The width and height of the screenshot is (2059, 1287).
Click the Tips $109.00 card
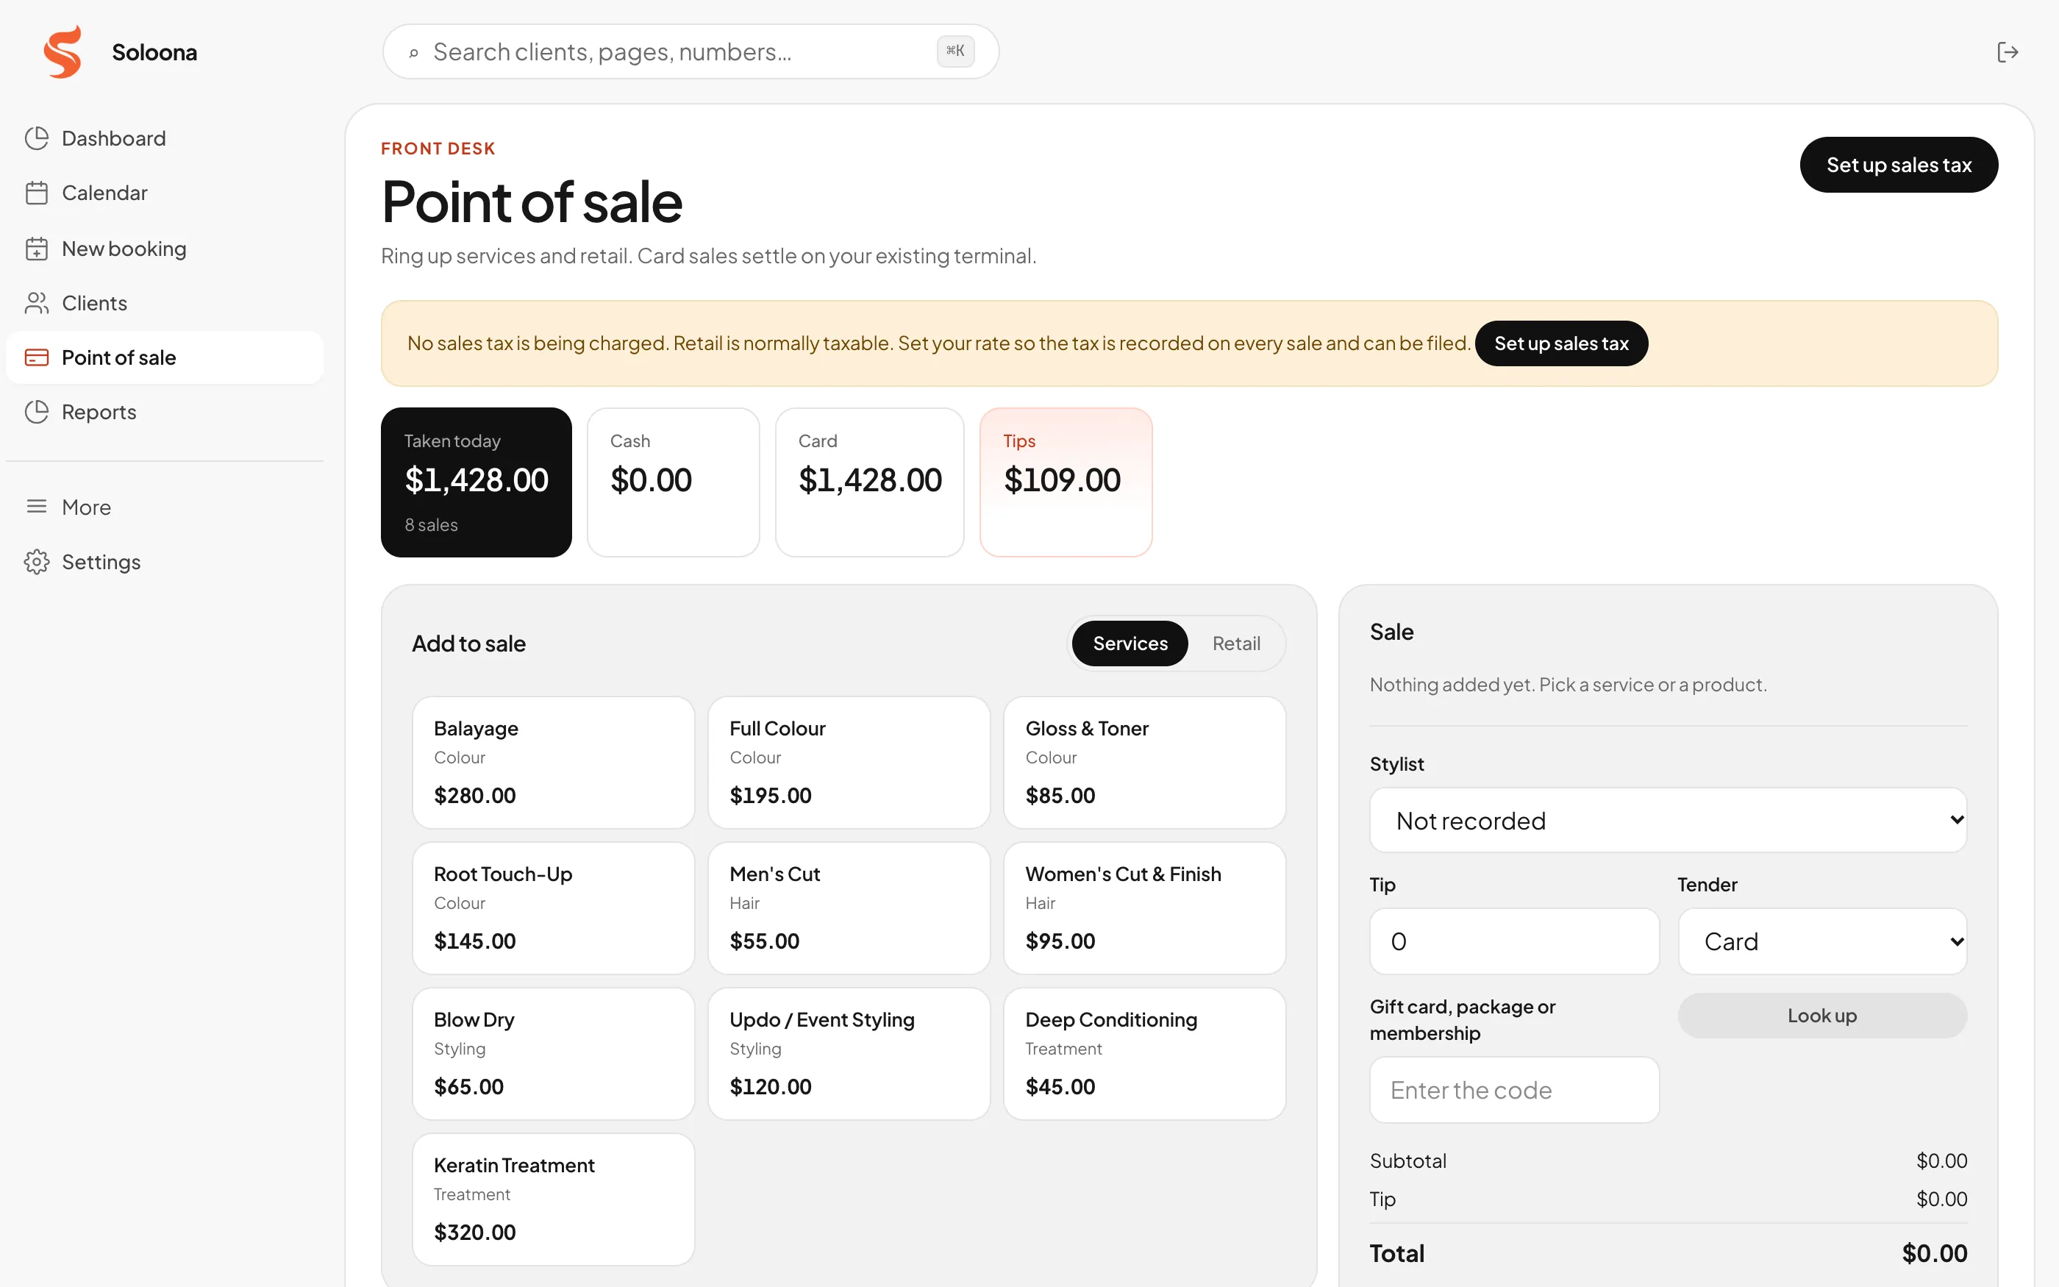(1066, 482)
